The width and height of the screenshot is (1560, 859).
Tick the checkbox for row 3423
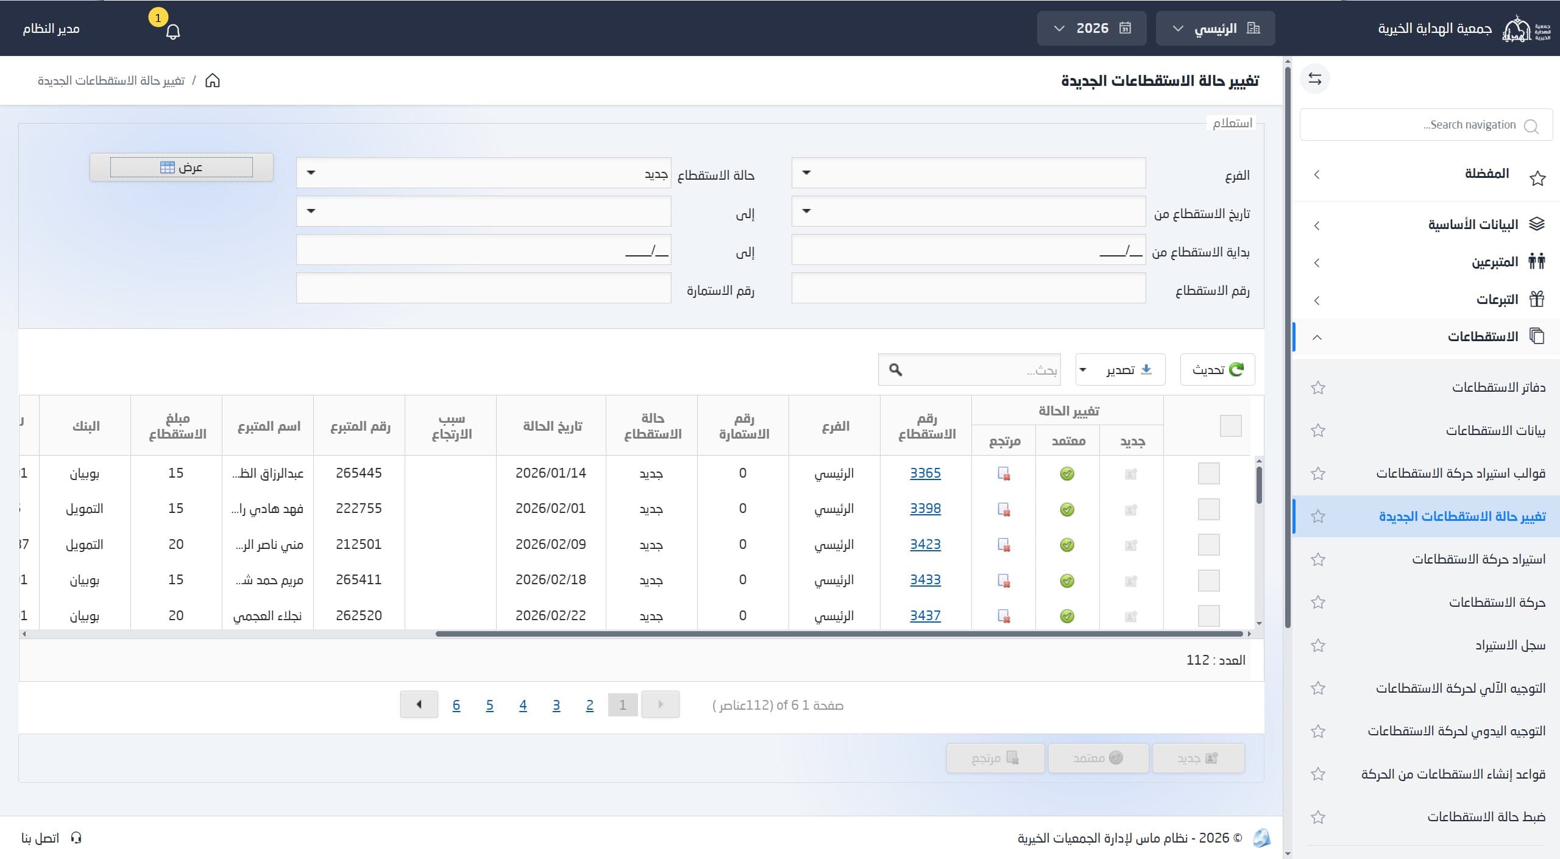pyautogui.click(x=1208, y=545)
